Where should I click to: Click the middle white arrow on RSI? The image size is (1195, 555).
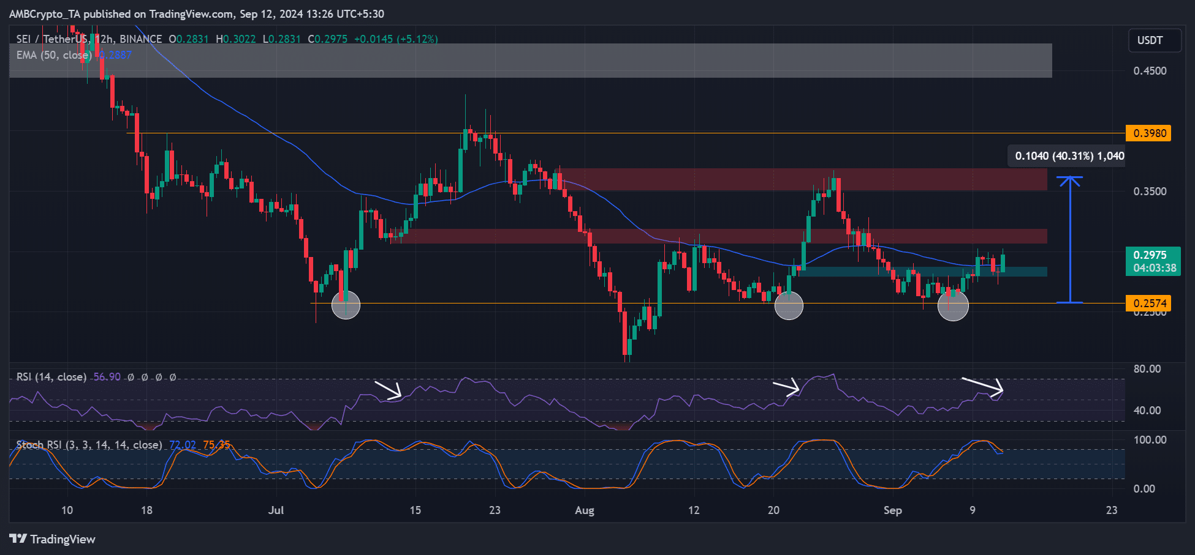[787, 388]
